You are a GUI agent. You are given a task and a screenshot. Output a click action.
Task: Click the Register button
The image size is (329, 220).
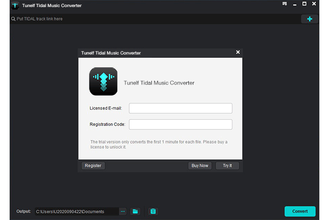point(93,166)
